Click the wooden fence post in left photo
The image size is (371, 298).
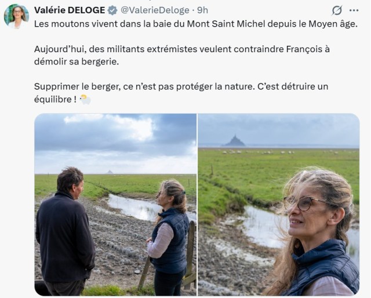tap(190, 255)
